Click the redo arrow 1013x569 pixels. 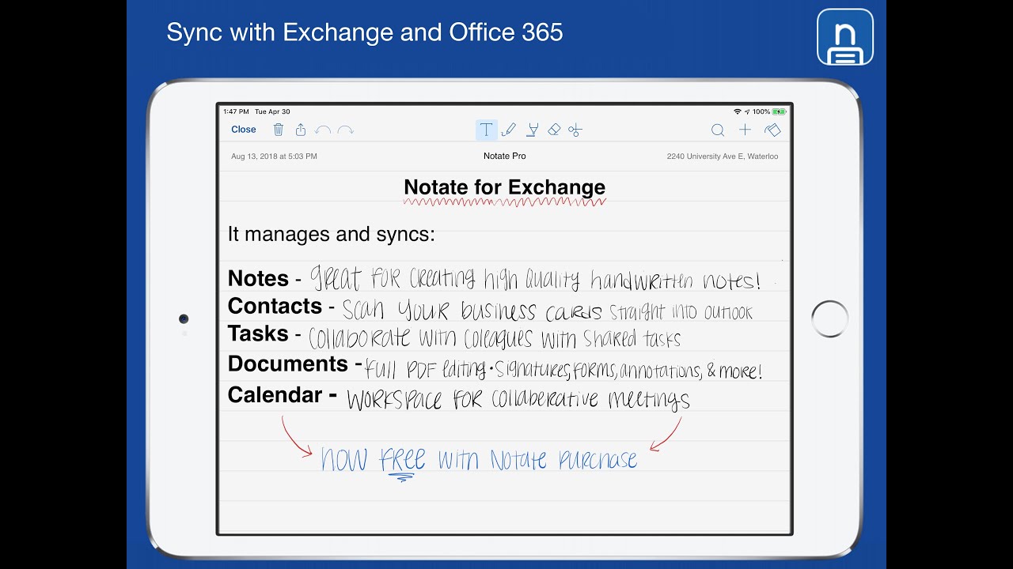click(x=345, y=130)
